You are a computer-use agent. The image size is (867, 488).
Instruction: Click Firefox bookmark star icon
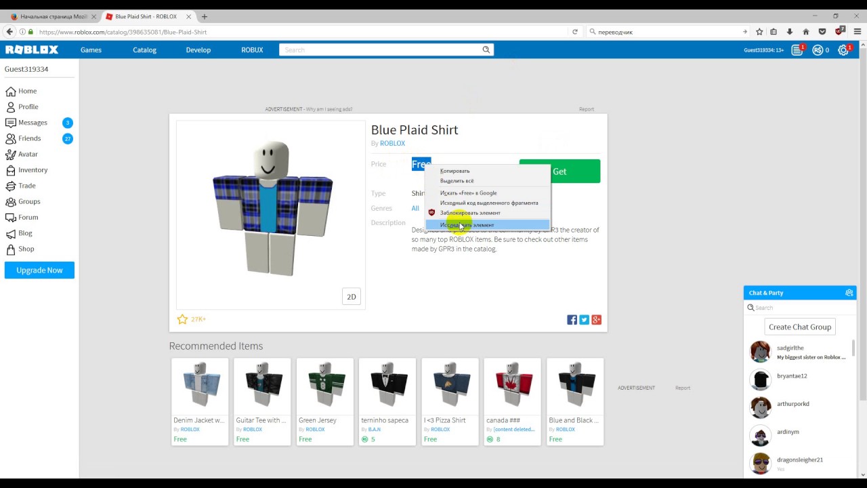[759, 32]
